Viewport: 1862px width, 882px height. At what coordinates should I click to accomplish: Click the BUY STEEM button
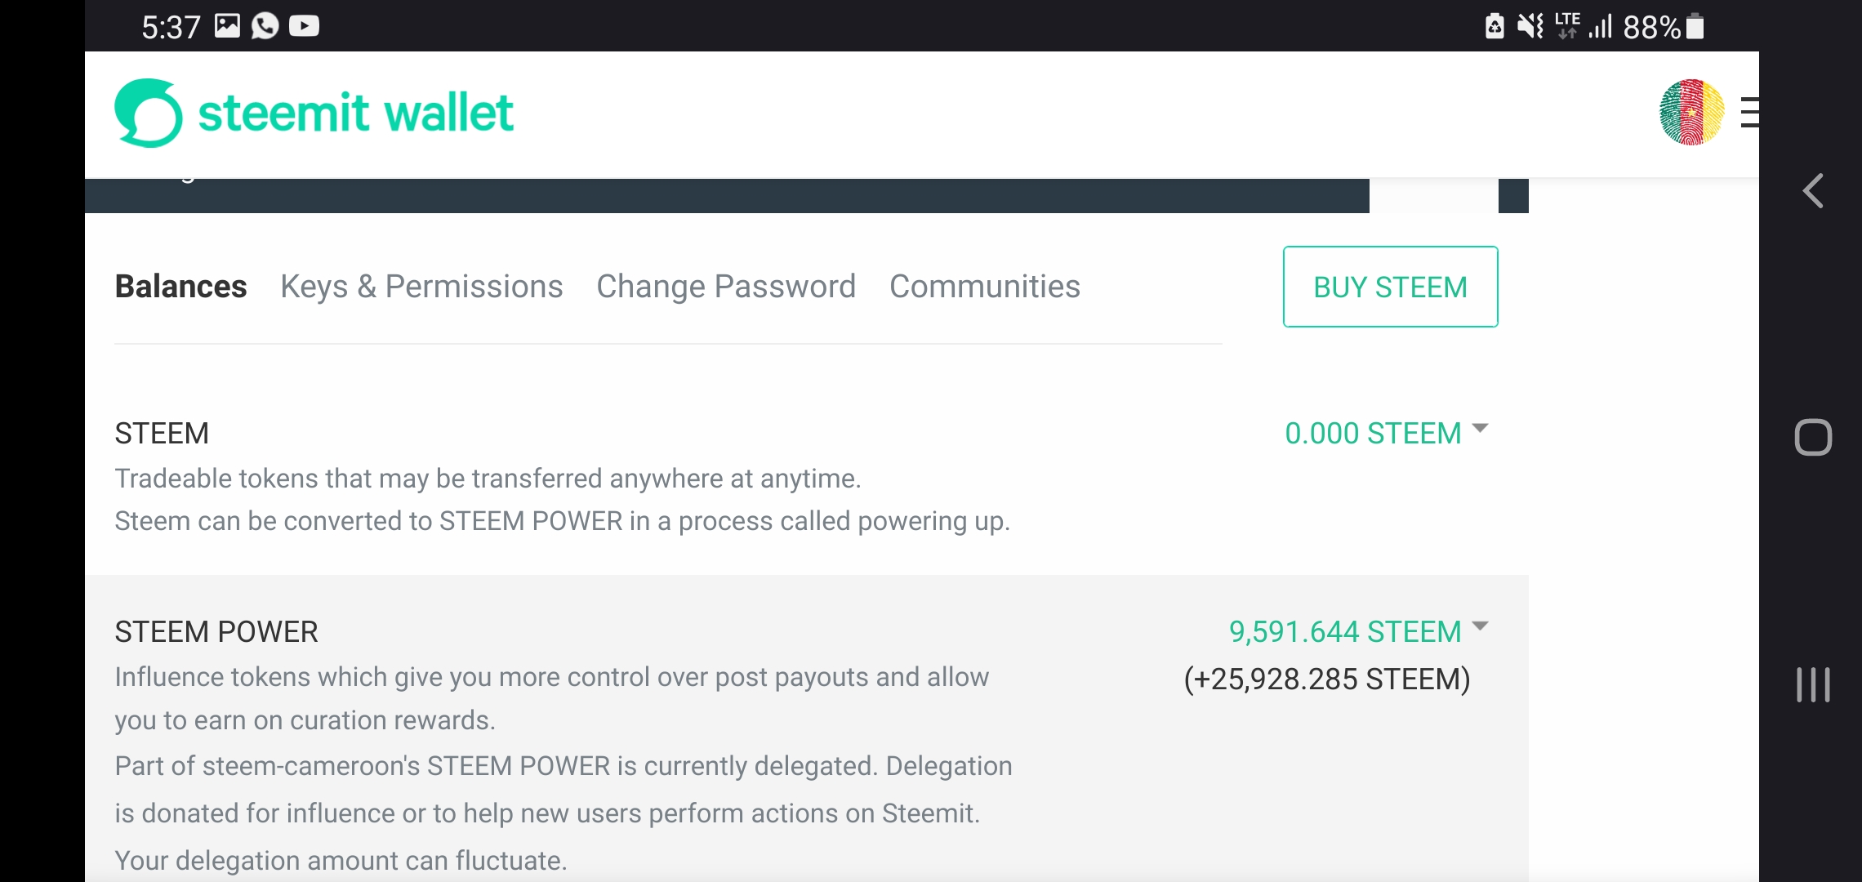click(1390, 287)
